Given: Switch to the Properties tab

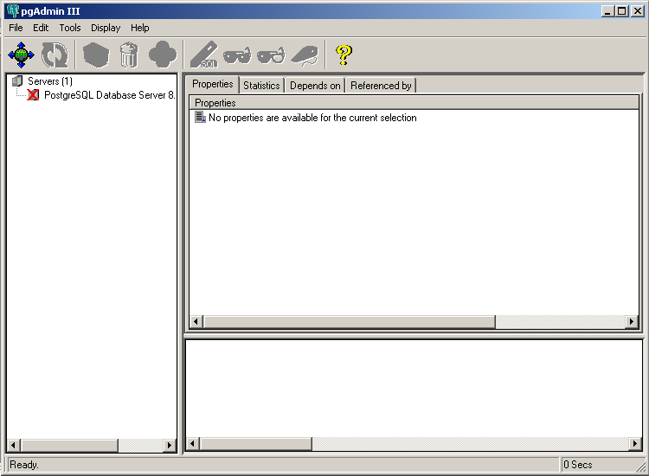Looking at the screenshot, I should point(213,84).
